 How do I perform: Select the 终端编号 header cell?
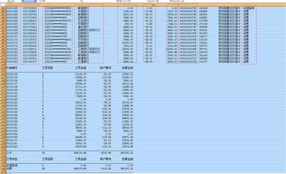pos(12,68)
